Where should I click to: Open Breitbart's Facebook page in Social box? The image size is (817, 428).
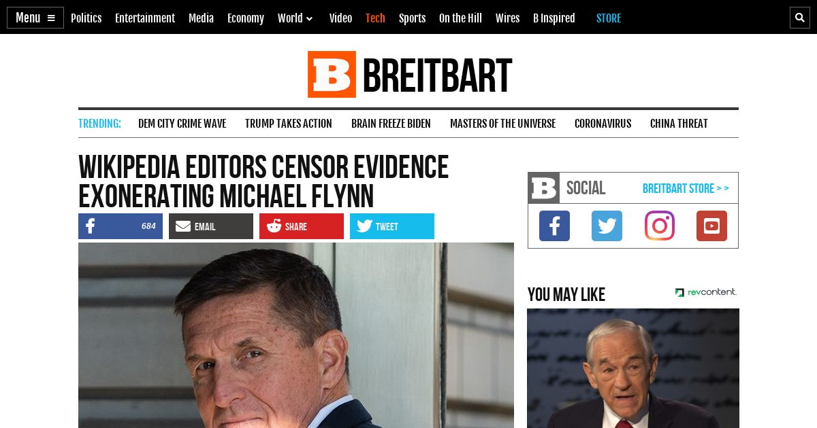(x=554, y=226)
